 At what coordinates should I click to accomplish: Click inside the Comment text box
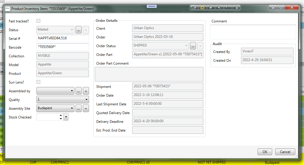(253, 32)
